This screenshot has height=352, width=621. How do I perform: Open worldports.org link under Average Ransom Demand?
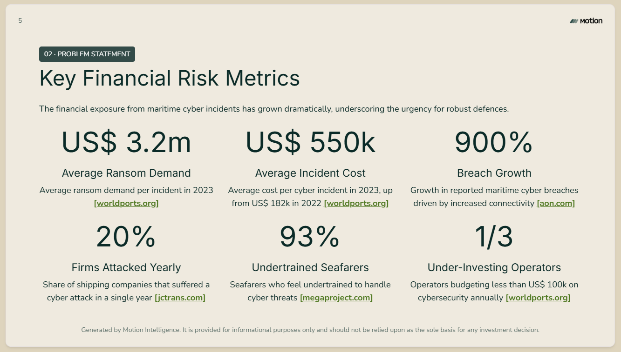pos(126,203)
